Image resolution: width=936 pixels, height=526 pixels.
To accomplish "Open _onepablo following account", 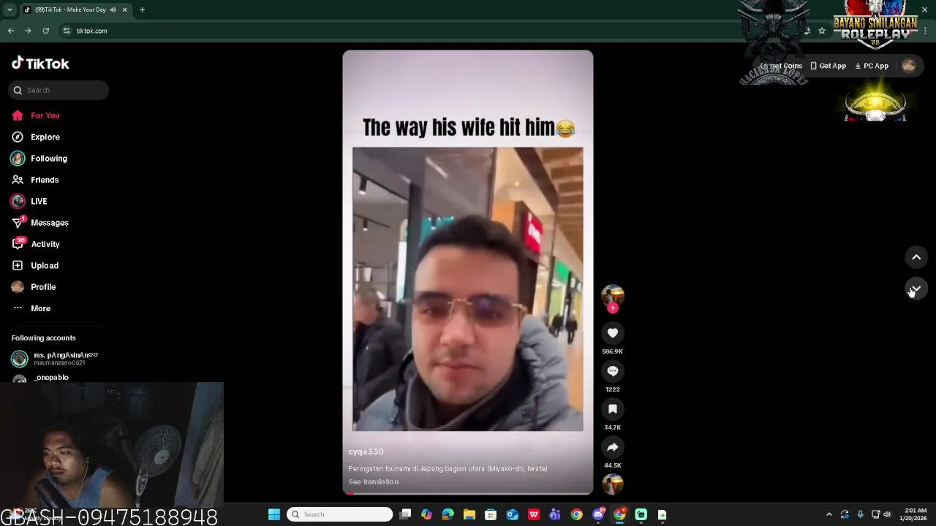I will (51, 377).
